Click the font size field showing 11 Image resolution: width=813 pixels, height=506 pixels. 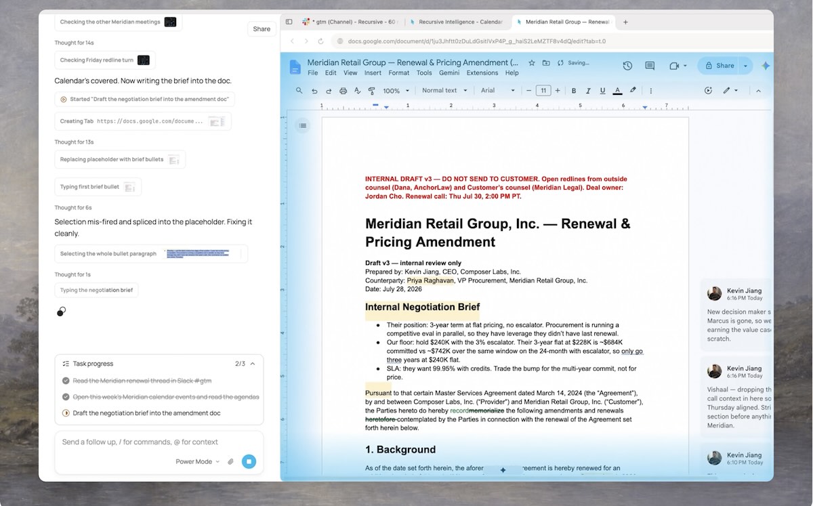[543, 90]
